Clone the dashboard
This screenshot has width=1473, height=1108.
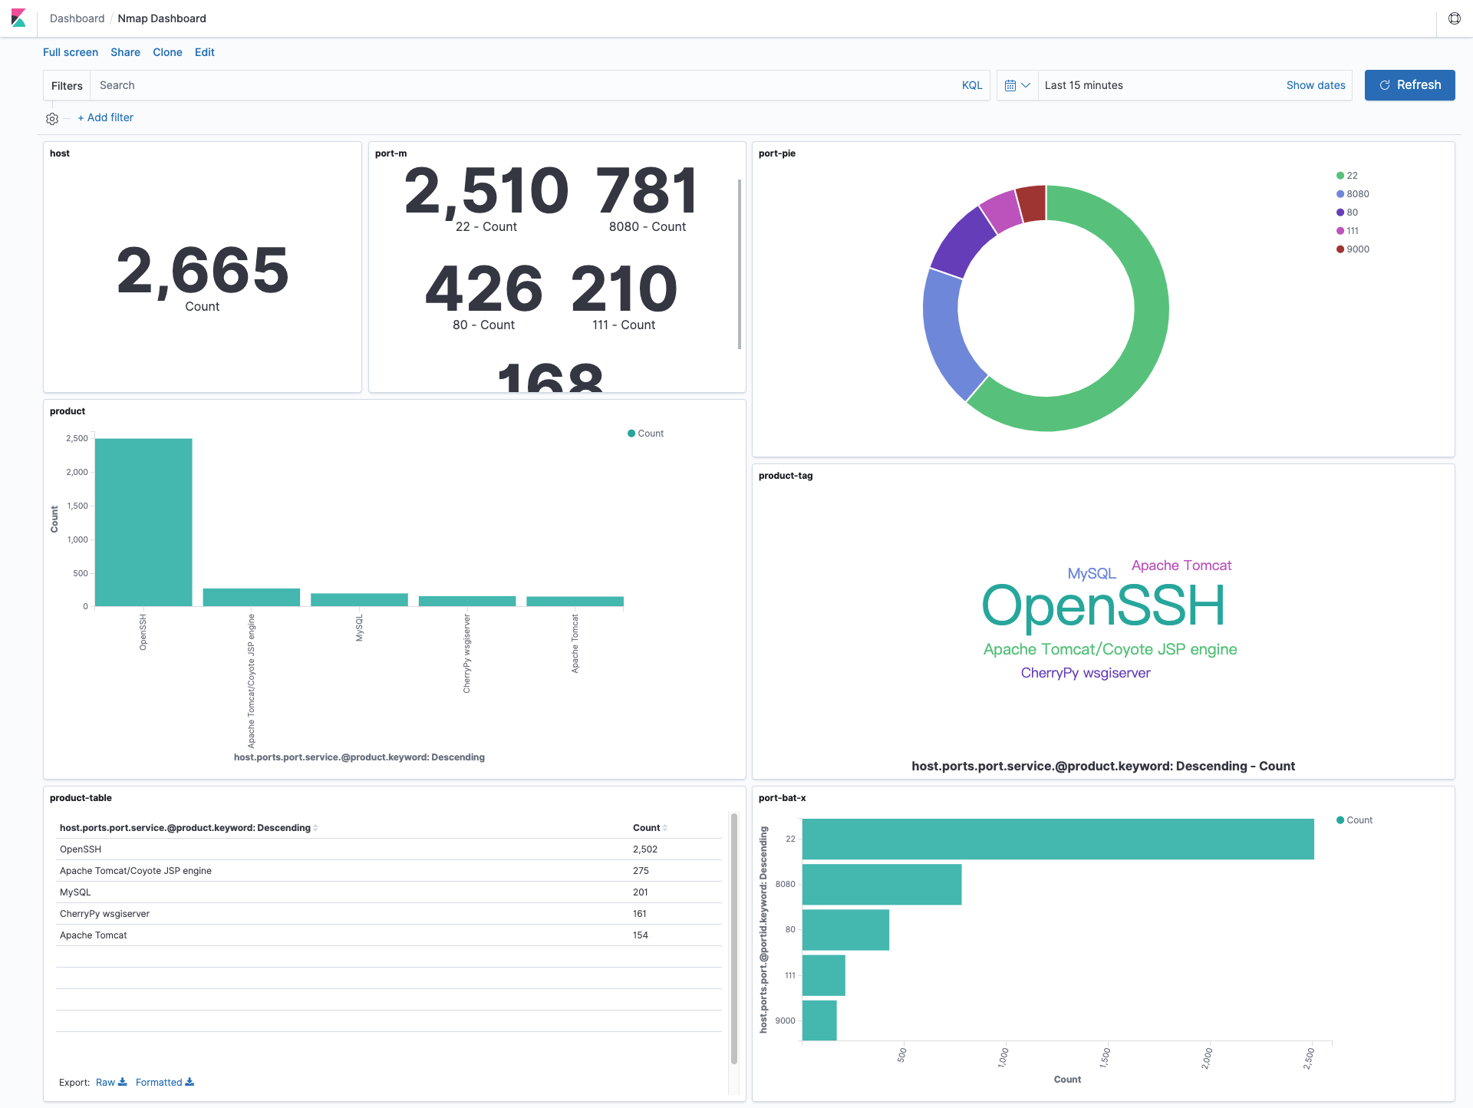[167, 52]
